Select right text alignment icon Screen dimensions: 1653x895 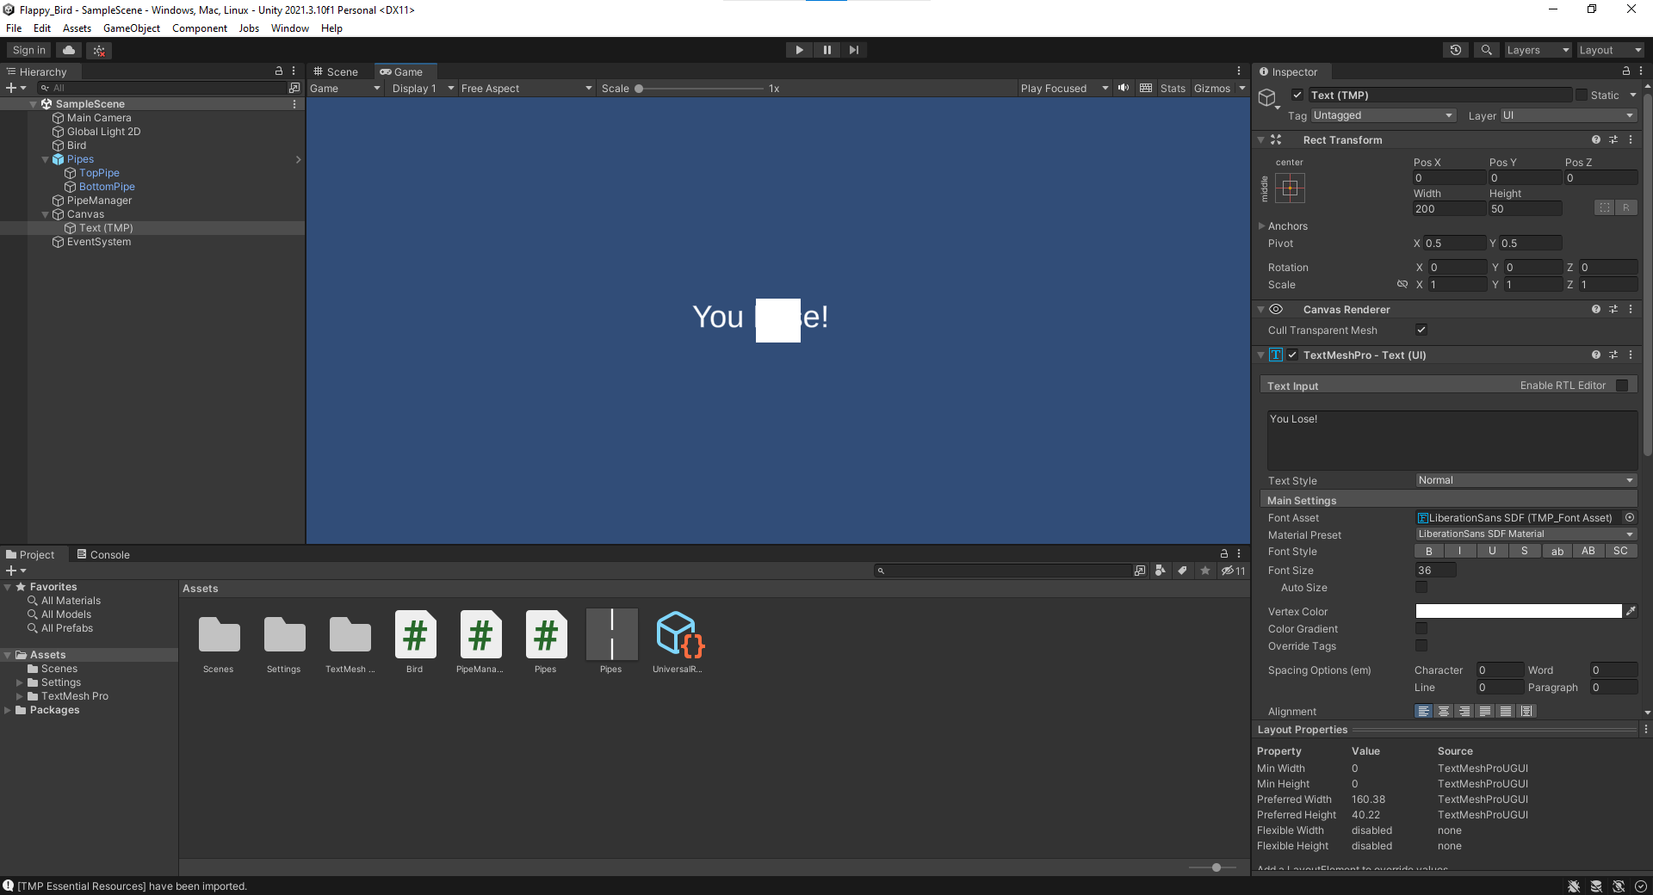(1465, 711)
